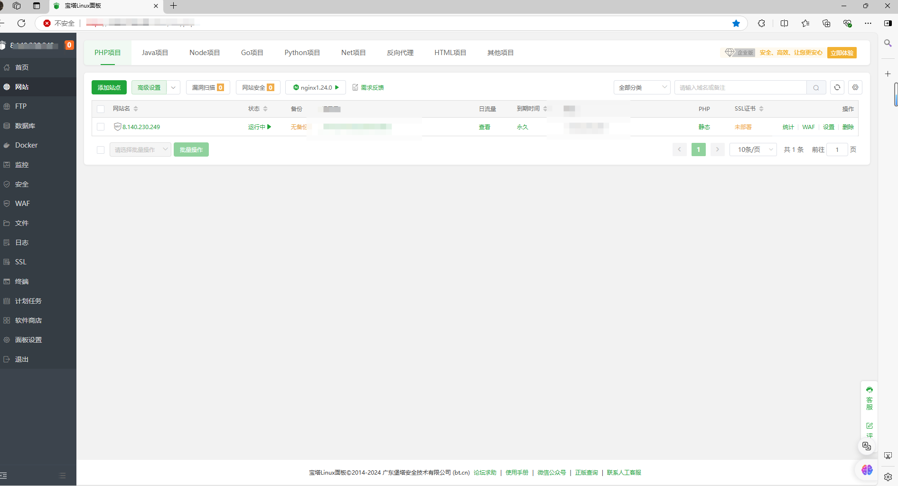The image size is (898, 486).
Task: Click the vertical tabs icon in title bar
Action: [37, 6]
